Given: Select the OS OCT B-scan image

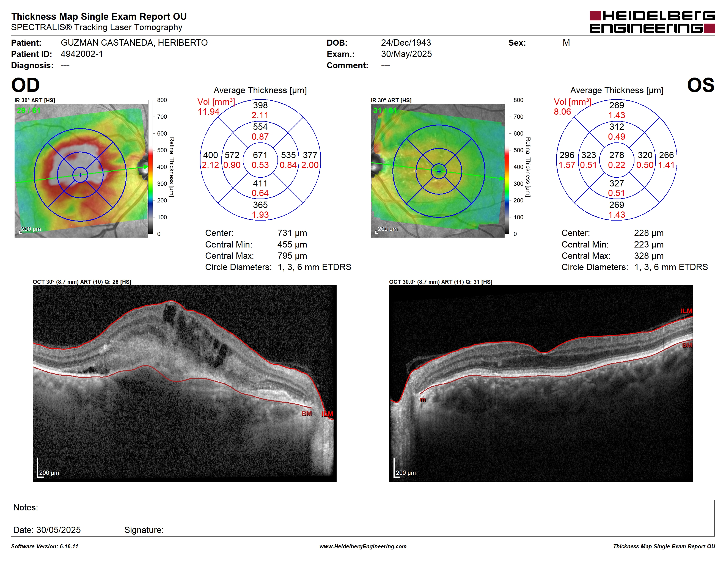Looking at the screenshot, I should pyautogui.click(x=541, y=383).
